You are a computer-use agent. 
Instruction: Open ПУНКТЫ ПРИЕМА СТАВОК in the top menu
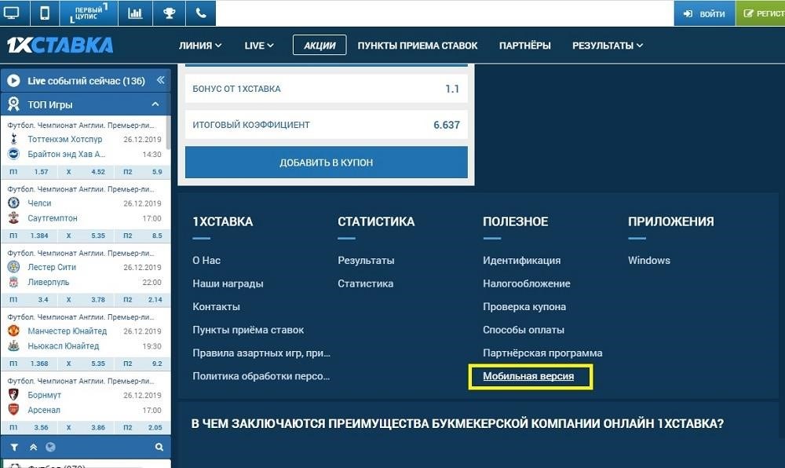[418, 46]
